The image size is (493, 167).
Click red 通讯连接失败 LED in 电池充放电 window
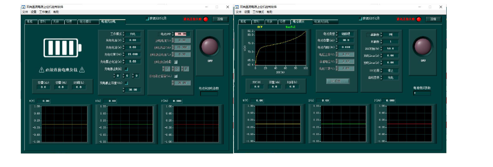[206, 19]
